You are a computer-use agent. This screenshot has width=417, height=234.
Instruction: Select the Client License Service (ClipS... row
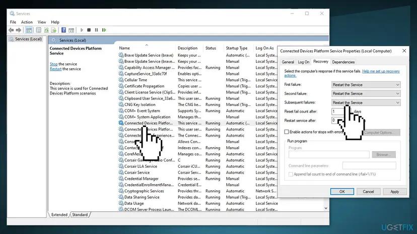tap(198, 92)
